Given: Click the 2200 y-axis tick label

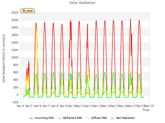Looking at the screenshot, I should (x=15, y=13).
